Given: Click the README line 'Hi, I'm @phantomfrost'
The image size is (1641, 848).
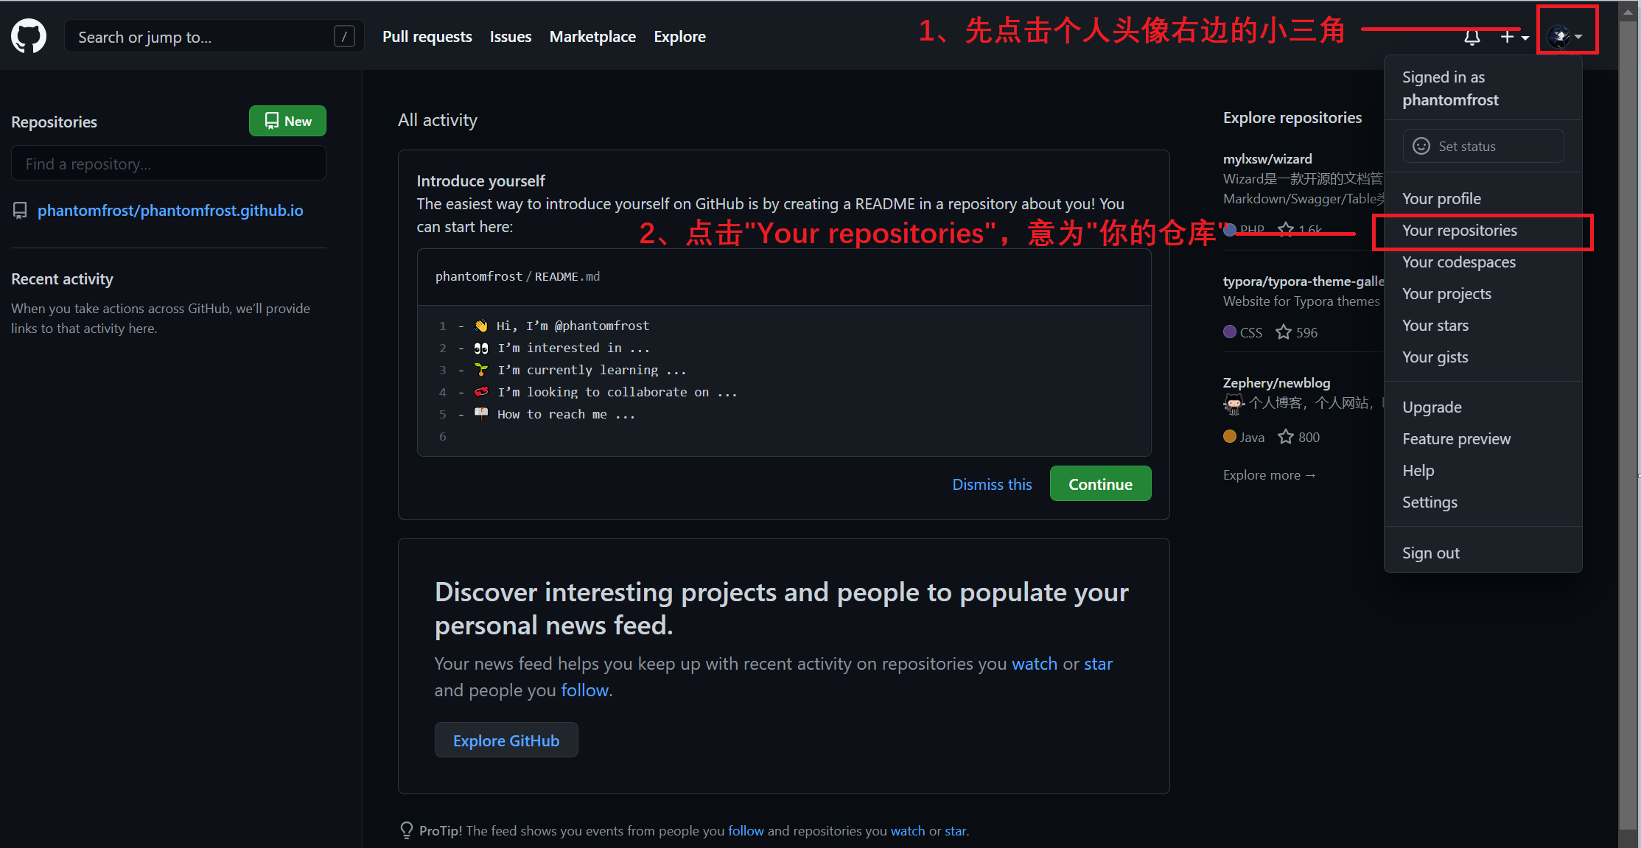Looking at the screenshot, I should tap(573, 326).
